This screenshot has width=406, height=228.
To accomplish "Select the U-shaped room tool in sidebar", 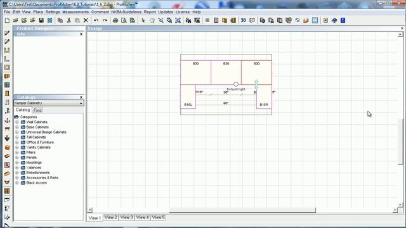I will point(7,51).
